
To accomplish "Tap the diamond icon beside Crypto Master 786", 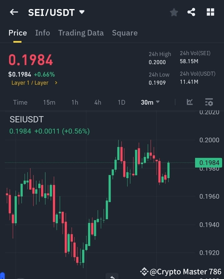I will pyautogui.click(x=145, y=272).
